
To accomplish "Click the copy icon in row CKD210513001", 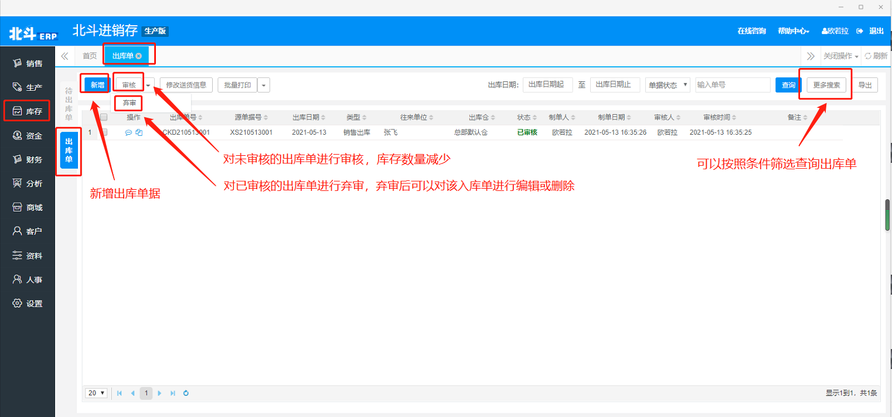I will coord(139,133).
